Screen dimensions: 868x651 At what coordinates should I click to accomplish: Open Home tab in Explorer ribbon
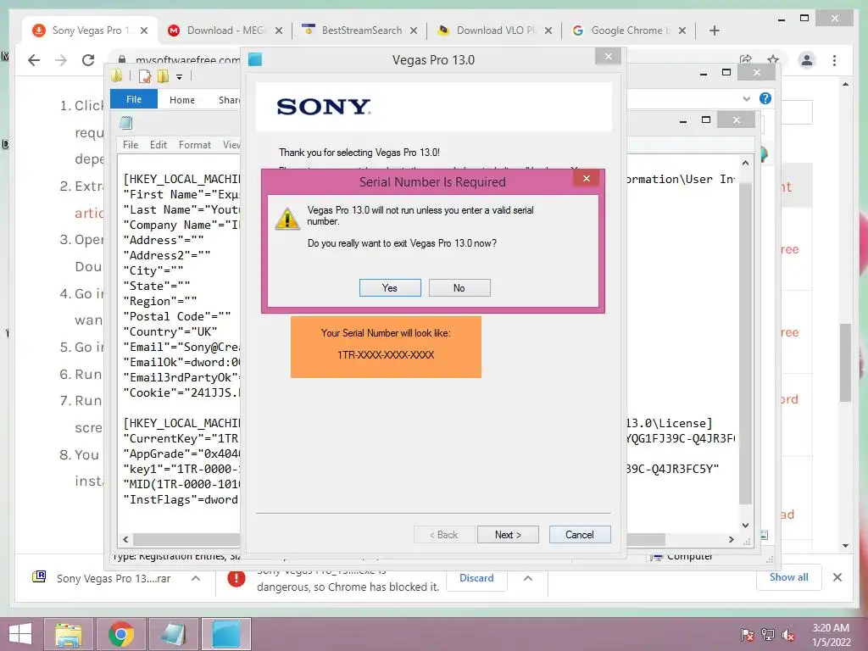[182, 100]
